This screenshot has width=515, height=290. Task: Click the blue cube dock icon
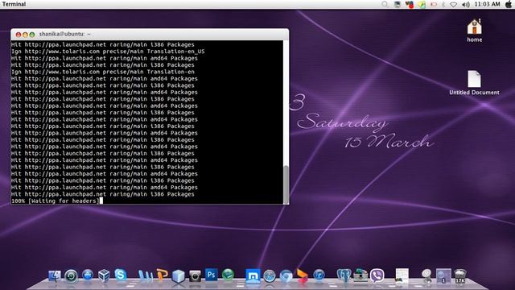(x=179, y=275)
